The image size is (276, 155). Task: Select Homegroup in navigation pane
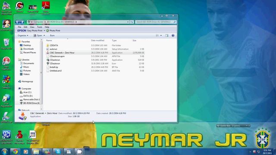[27, 81]
